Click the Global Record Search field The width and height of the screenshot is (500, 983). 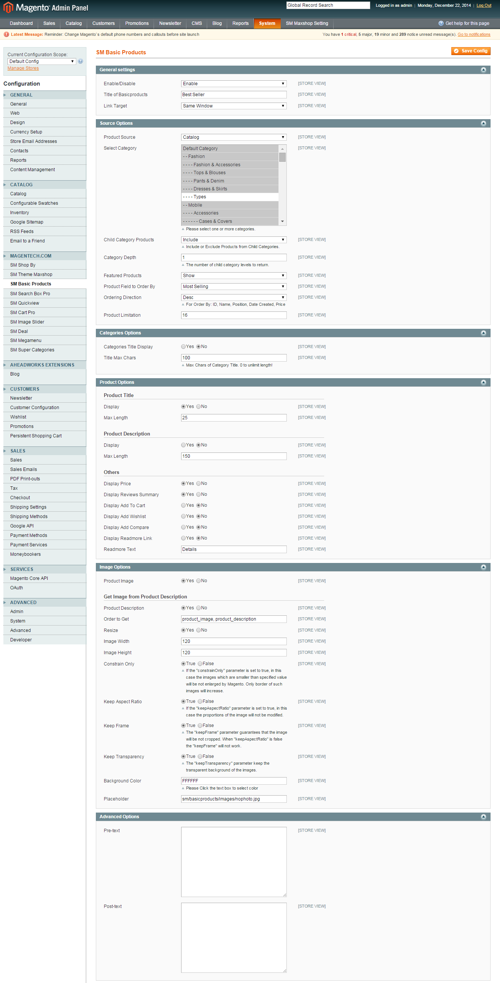pyautogui.click(x=328, y=5)
